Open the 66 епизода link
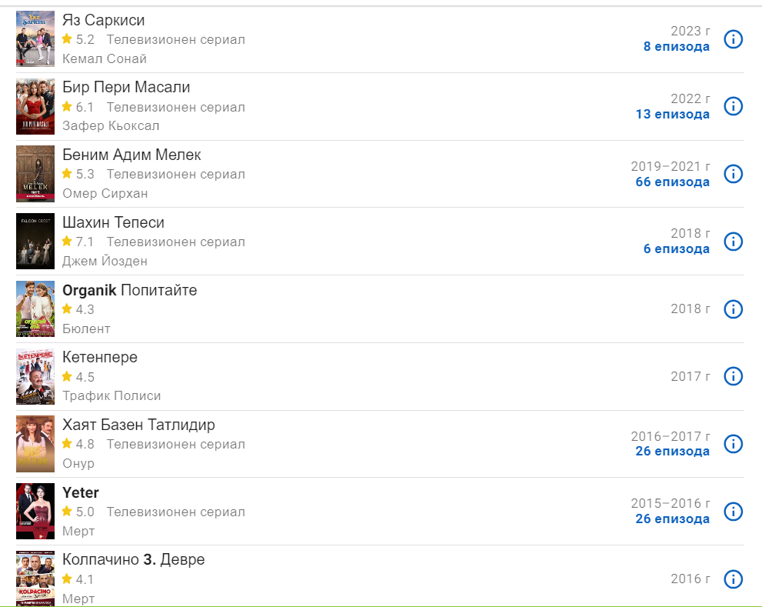The width and height of the screenshot is (762, 607). pos(672,182)
